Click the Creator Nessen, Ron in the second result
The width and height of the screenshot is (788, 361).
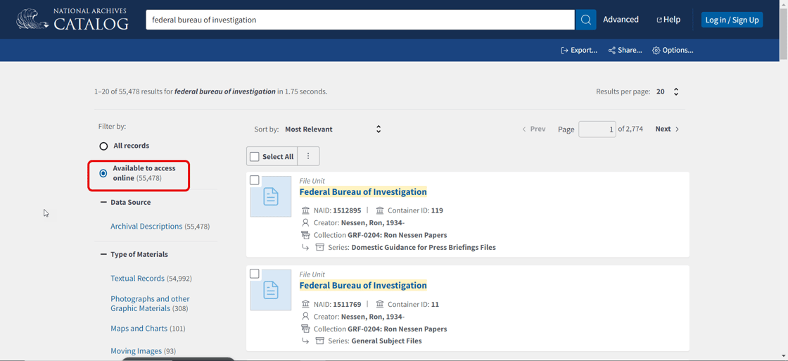[373, 316]
